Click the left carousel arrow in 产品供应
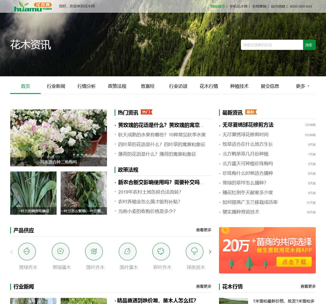This screenshot has height=304, width=326. (11, 252)
